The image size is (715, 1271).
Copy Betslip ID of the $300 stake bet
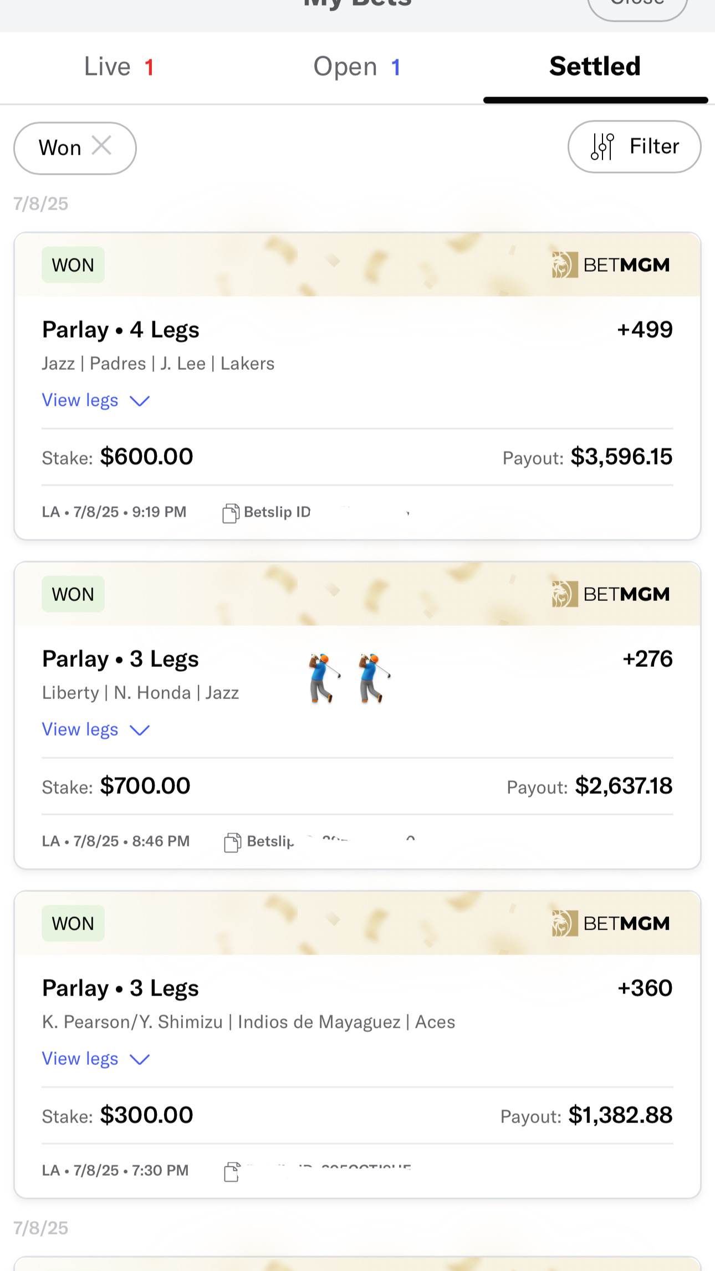232,1172
